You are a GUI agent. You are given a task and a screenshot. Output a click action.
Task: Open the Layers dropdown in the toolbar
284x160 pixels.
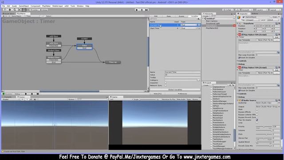point(262,10)
